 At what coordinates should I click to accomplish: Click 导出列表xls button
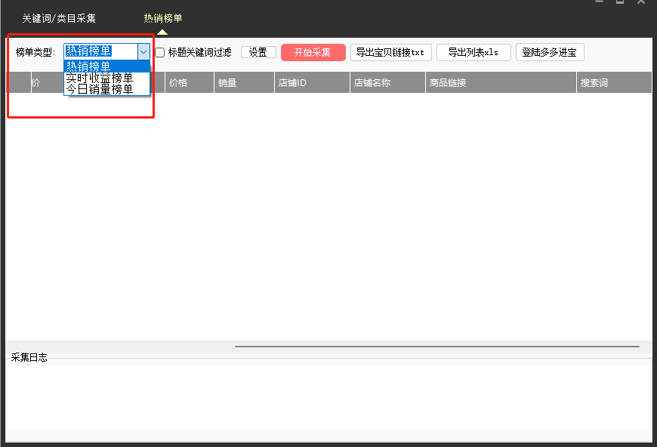[x=473, y=52]
